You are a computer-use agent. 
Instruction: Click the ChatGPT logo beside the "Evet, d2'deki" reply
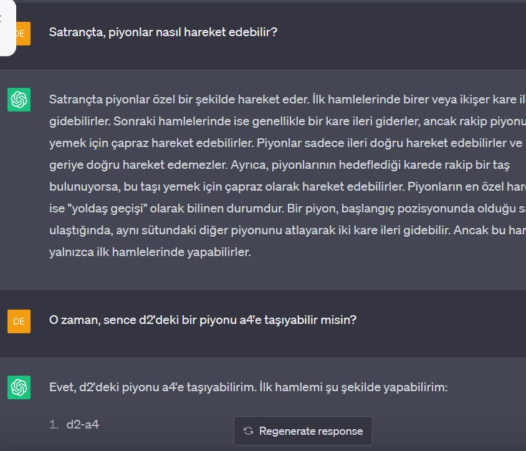[19, 387]
